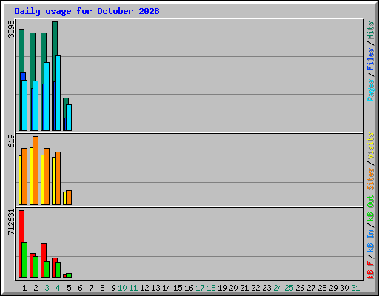
Task: Click the 619 axis value
Action: 11,141
